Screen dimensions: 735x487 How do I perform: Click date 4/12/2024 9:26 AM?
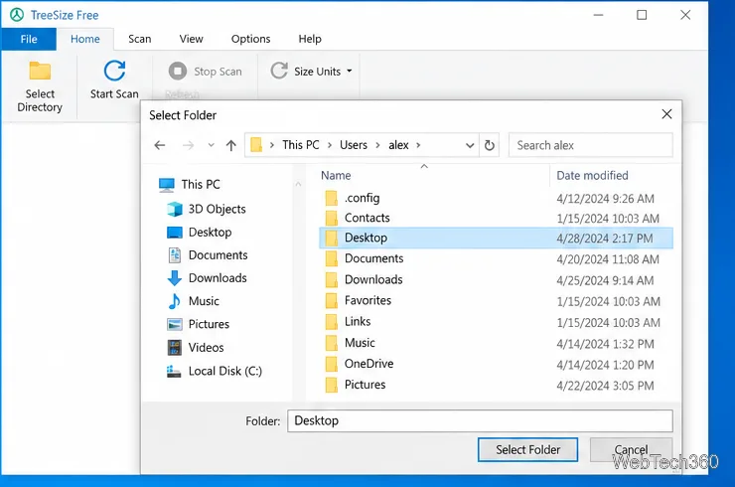tap(605, 199)
